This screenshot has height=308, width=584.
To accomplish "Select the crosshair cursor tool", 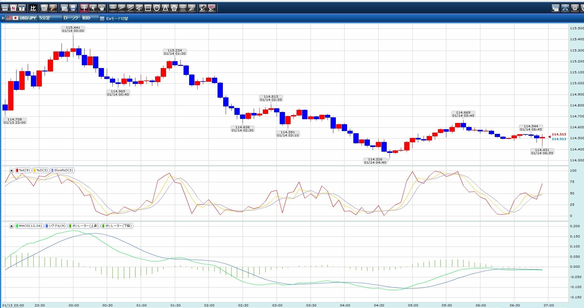I will click(x=84, y=8).
